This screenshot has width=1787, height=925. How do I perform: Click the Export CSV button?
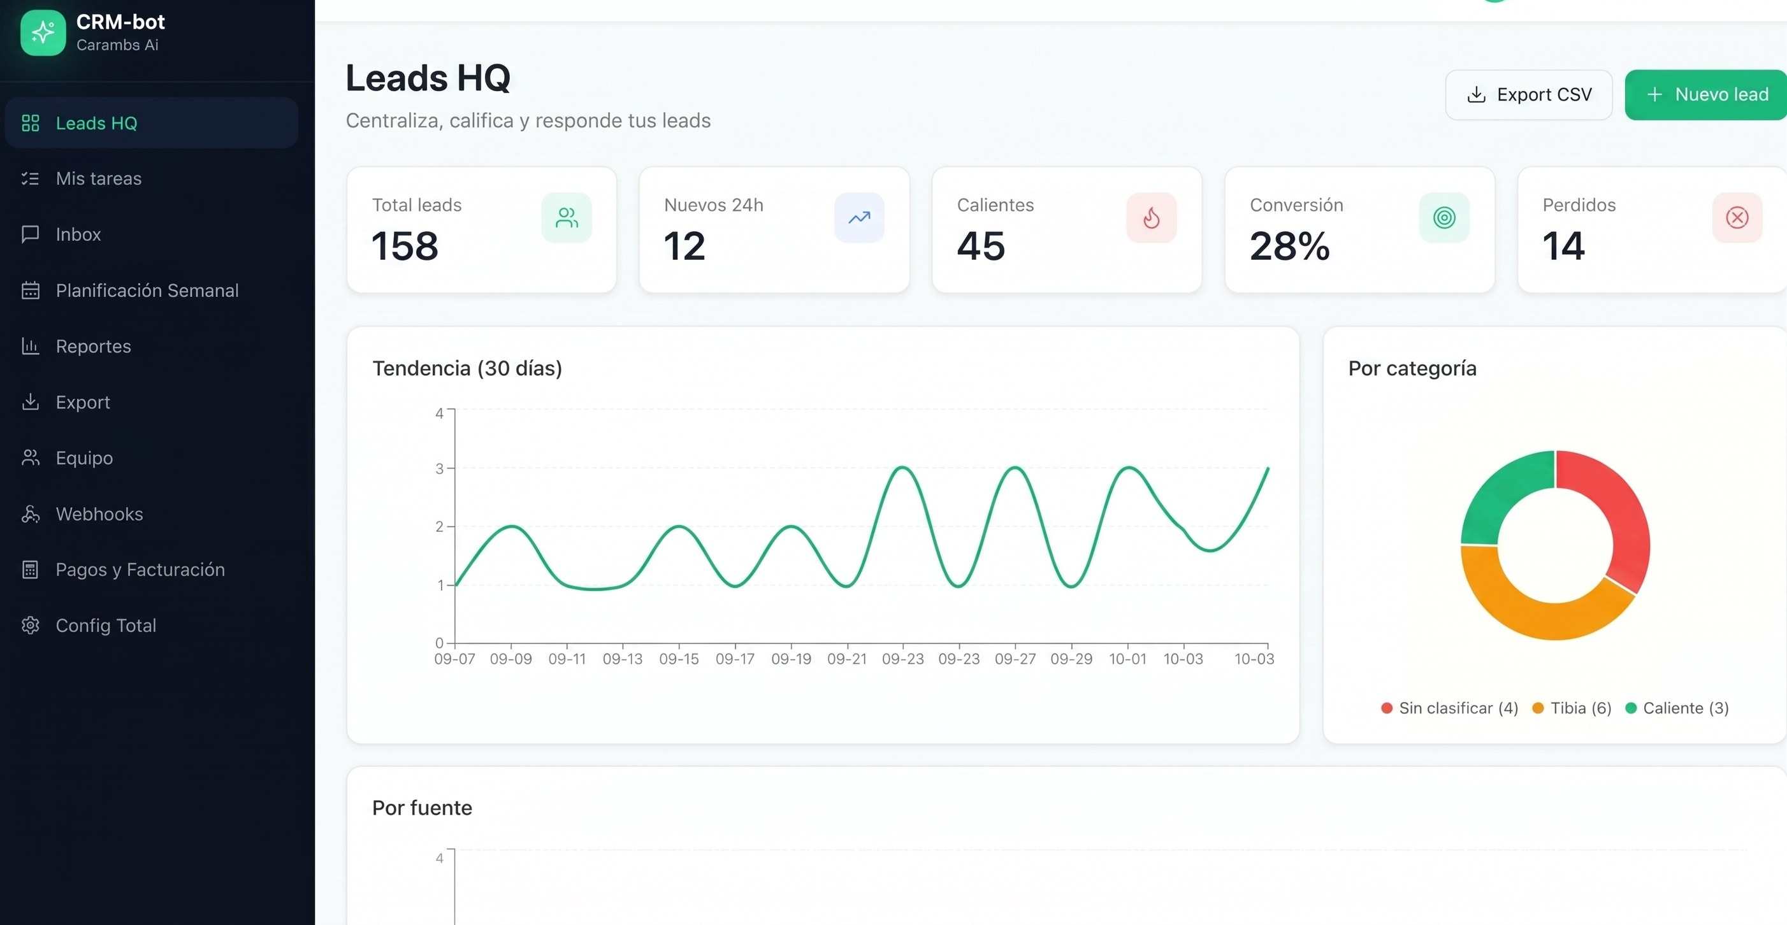click(1528, 95)
